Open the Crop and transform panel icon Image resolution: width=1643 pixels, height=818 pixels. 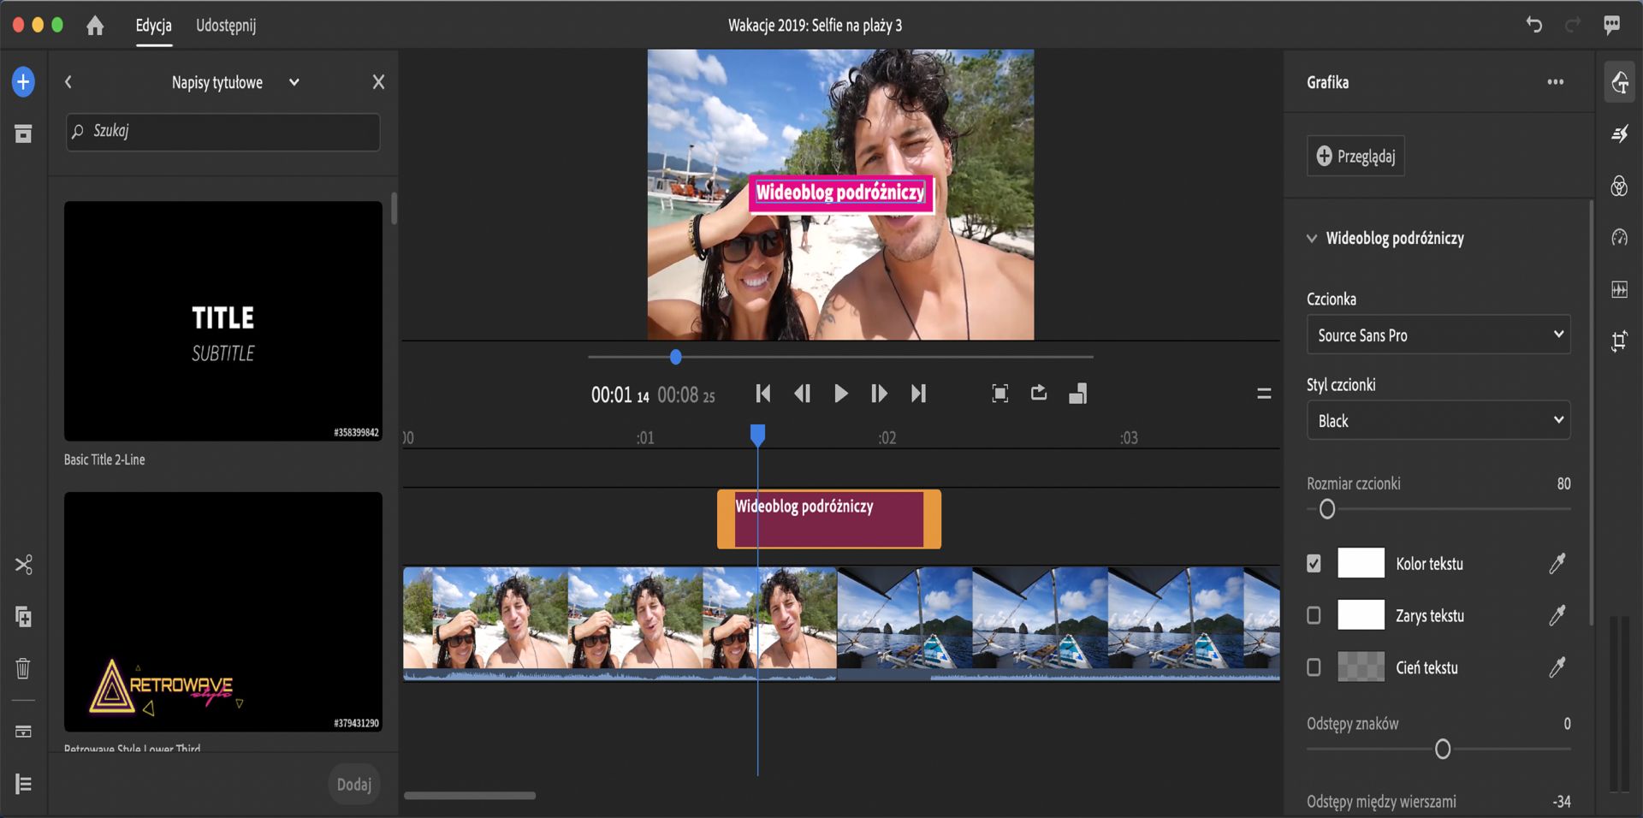coord(1619,341)
